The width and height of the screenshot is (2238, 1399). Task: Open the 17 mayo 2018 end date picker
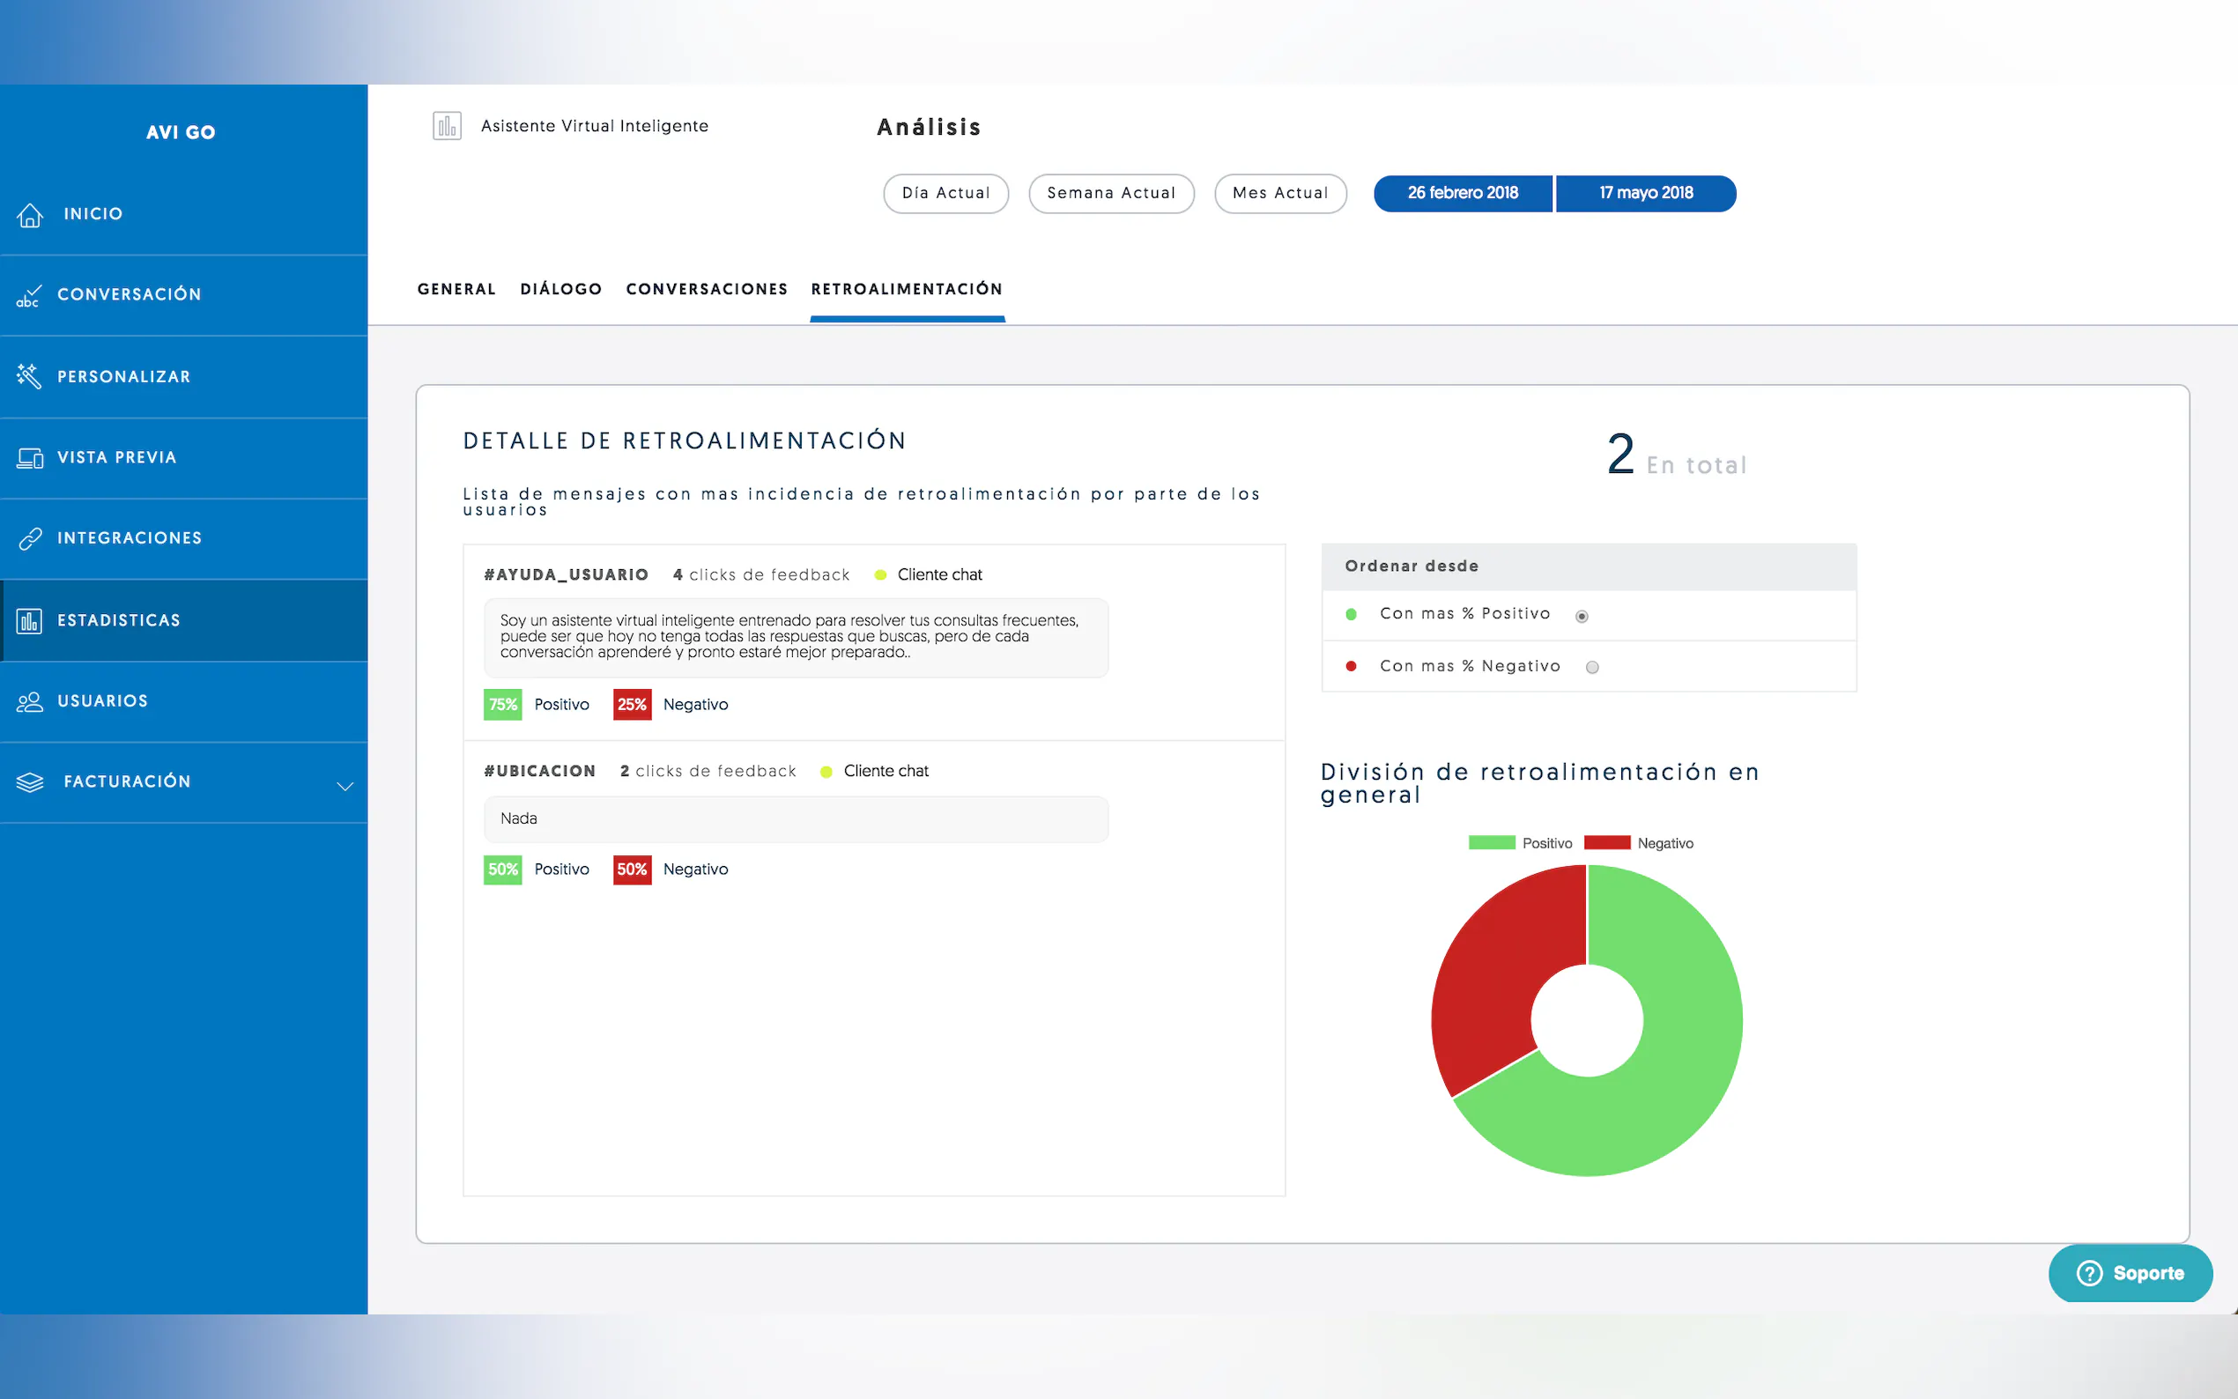pyautogui.click(x=1645, y=194)
